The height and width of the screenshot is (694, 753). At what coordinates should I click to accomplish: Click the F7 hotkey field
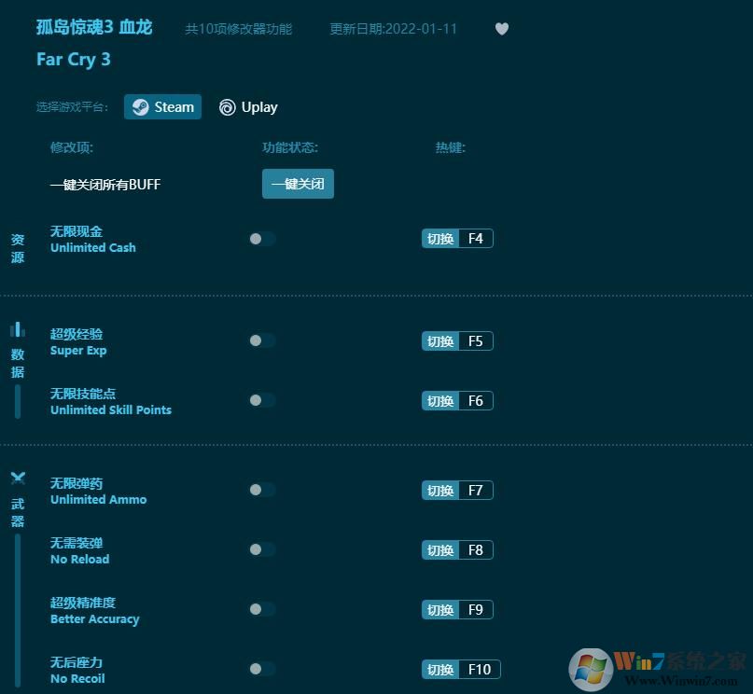pos(476,491)
